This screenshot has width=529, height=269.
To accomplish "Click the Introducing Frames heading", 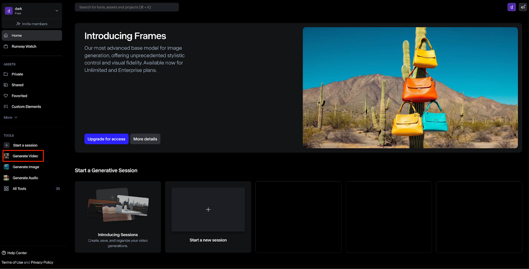I will 125,36.
